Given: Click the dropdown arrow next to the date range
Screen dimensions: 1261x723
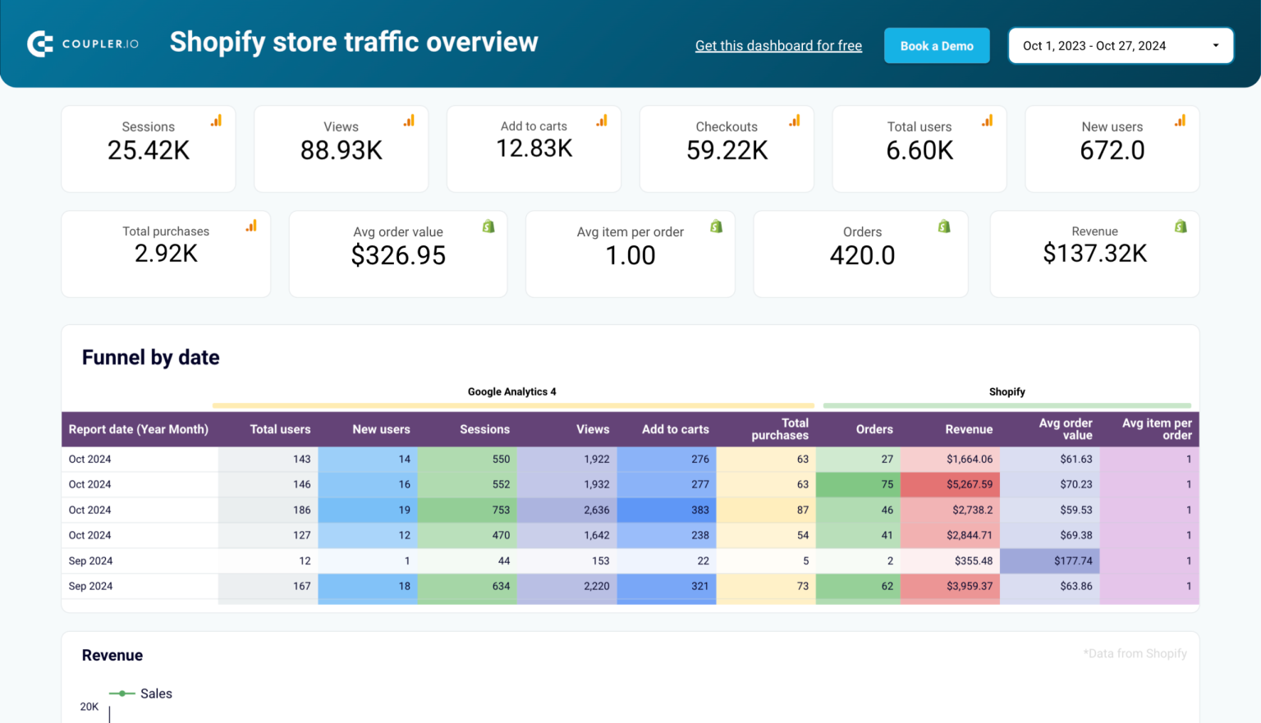Looking at the screenshot, I should point(1216,46).
